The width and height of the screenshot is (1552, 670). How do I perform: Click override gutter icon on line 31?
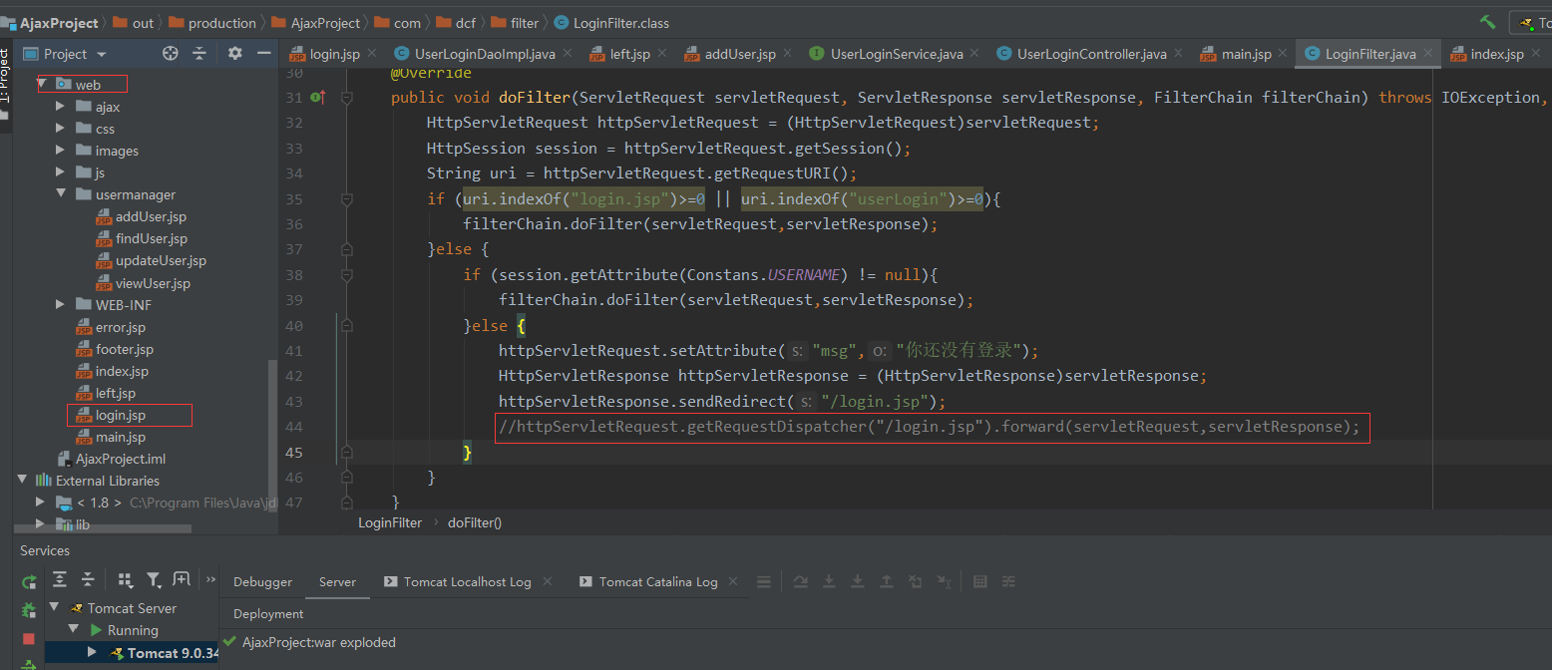317,98
